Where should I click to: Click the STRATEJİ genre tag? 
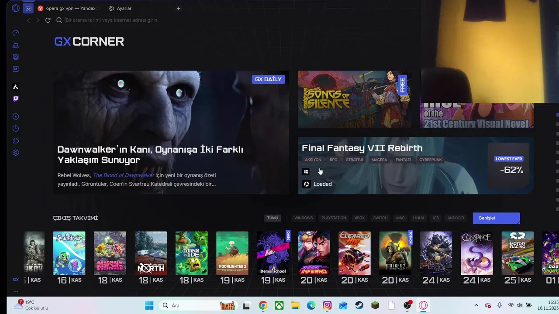354,160
